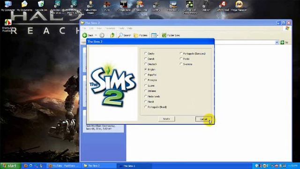This screenshot has height=169, width=300.
Task: Launch the Left 4 Dead shortcut
Action: tap(223, 6)
